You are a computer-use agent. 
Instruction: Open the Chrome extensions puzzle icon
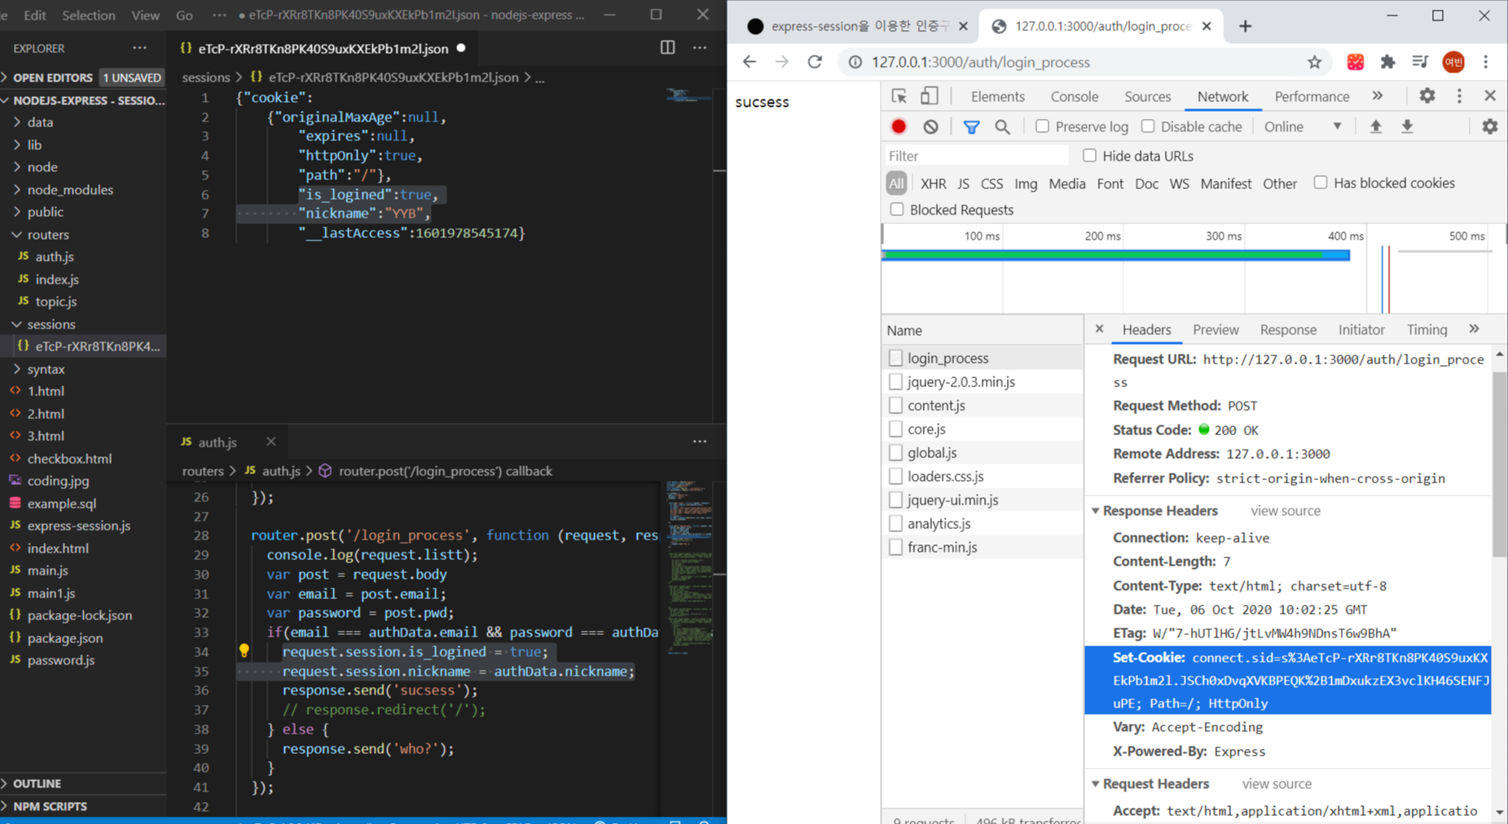click(1387, 62)
